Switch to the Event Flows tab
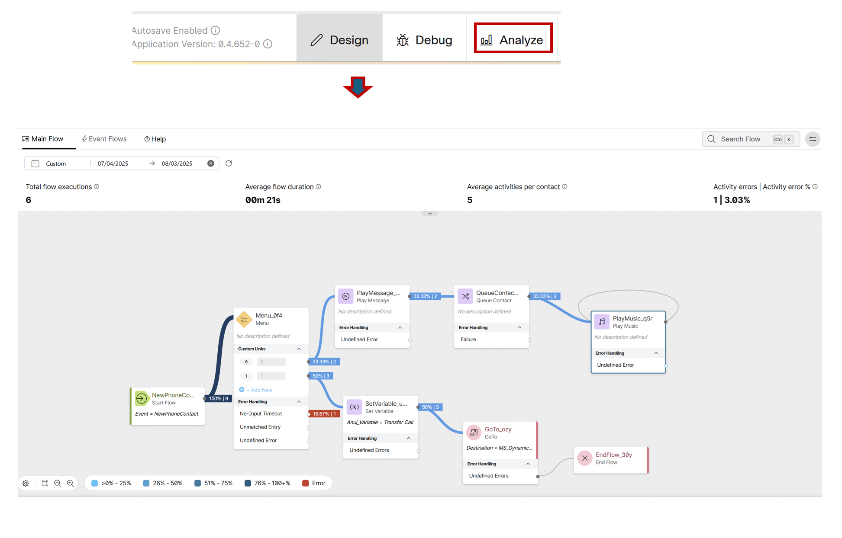842x538 pixels. [104, 139]
